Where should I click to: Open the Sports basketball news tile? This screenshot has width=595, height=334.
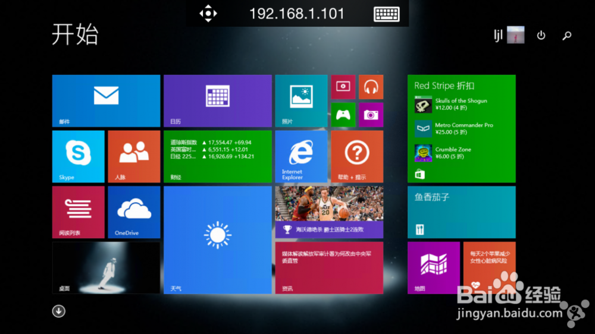[330, 212]
